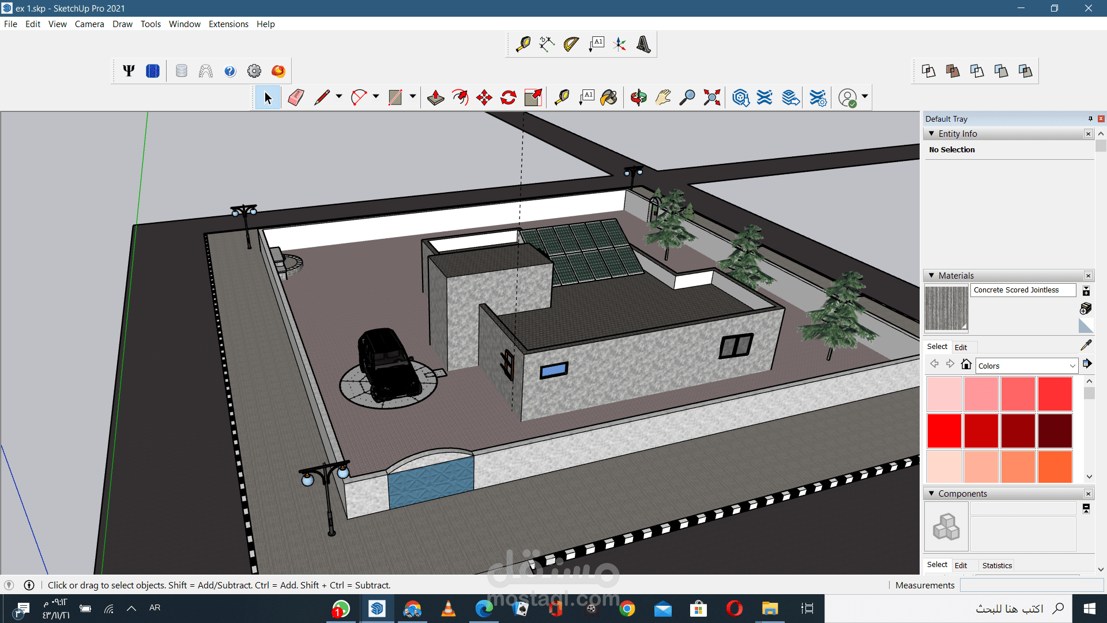Toggle Materials secondary selection pane

(x=1086, y=291)
